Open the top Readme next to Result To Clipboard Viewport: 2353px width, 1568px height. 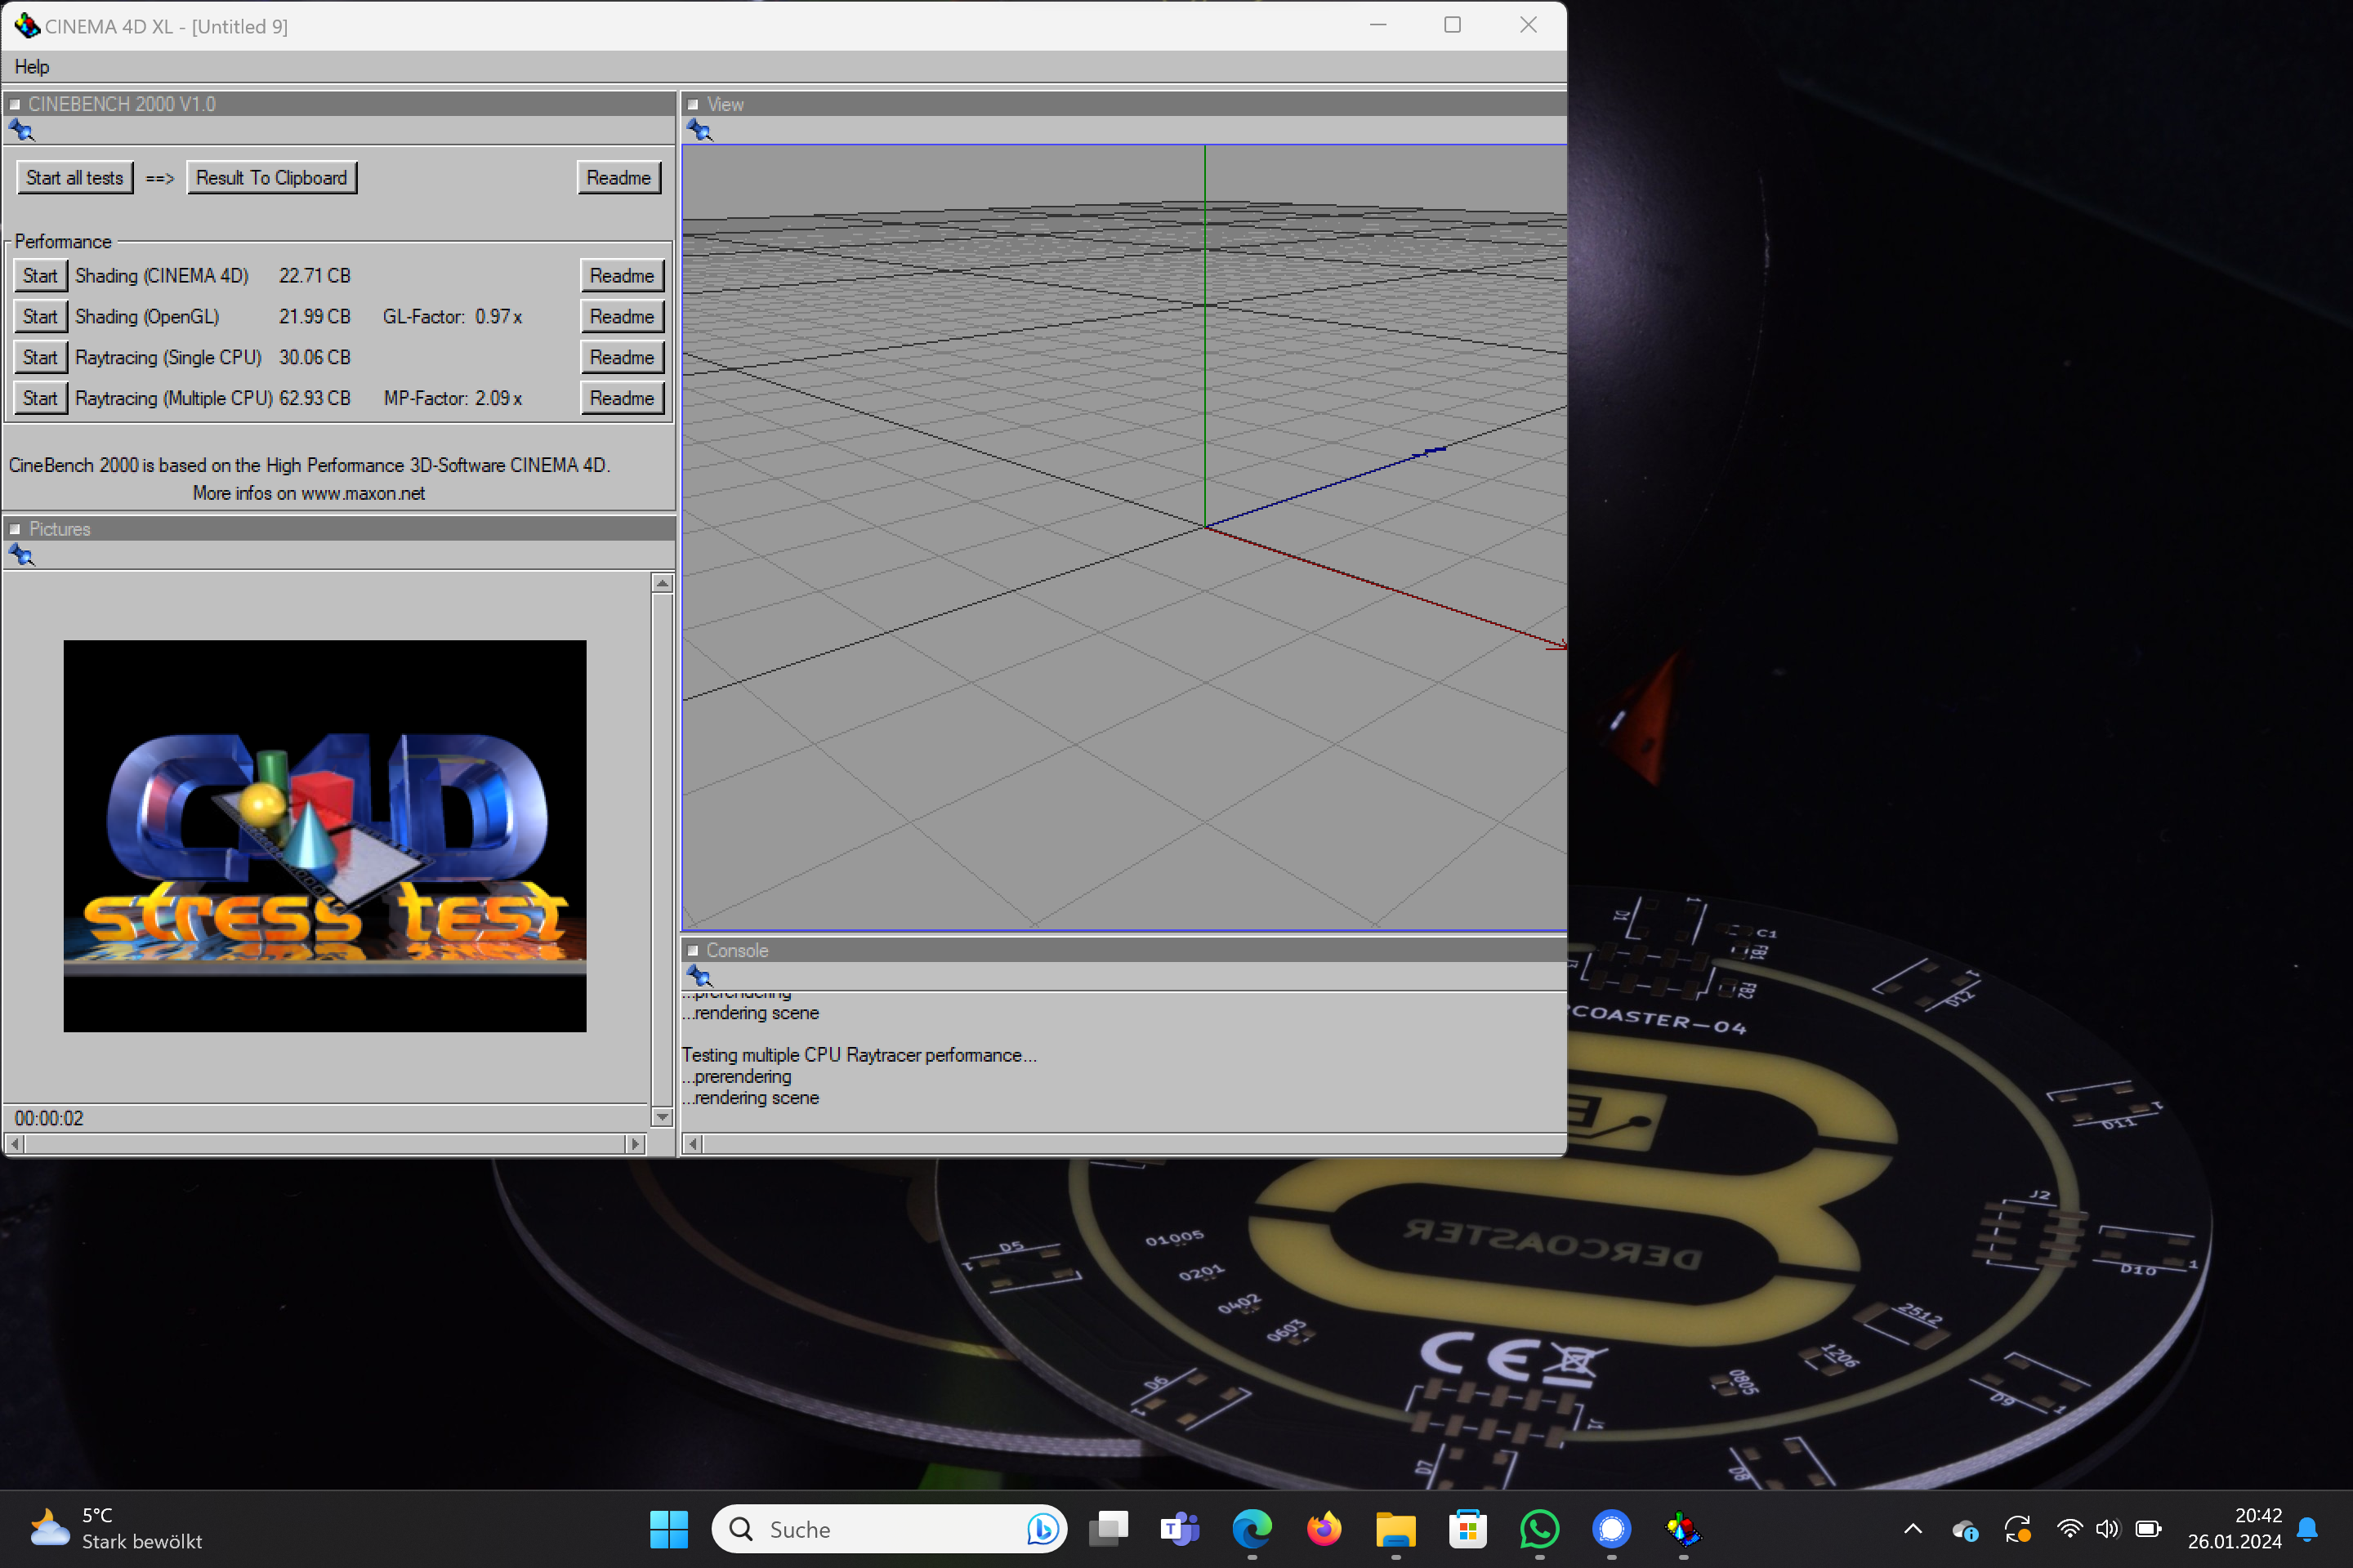coord(619,178)
